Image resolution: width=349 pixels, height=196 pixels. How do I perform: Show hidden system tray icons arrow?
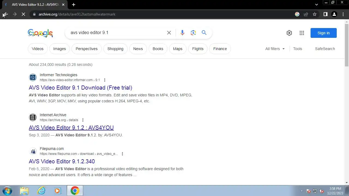point(302,191)
